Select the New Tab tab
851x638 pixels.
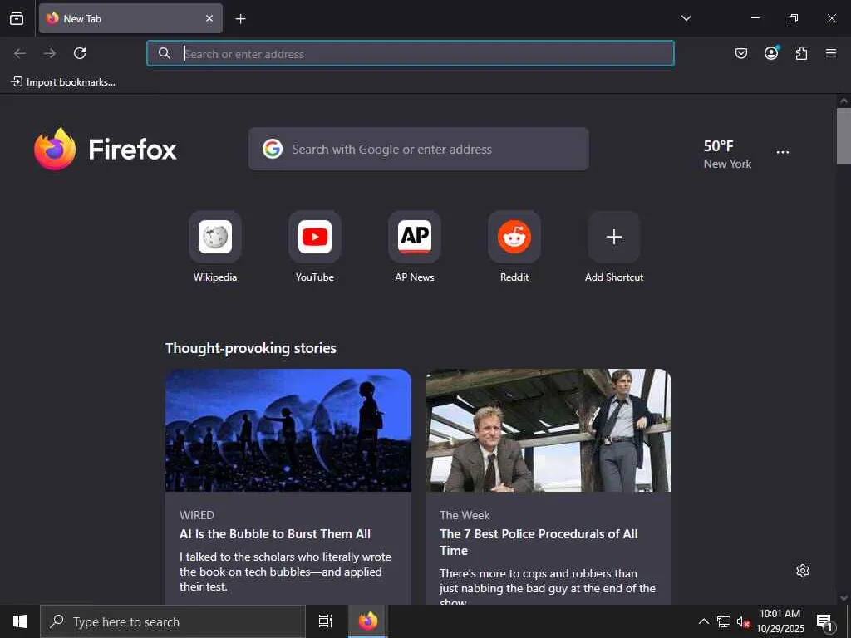(x=130, y=18)
